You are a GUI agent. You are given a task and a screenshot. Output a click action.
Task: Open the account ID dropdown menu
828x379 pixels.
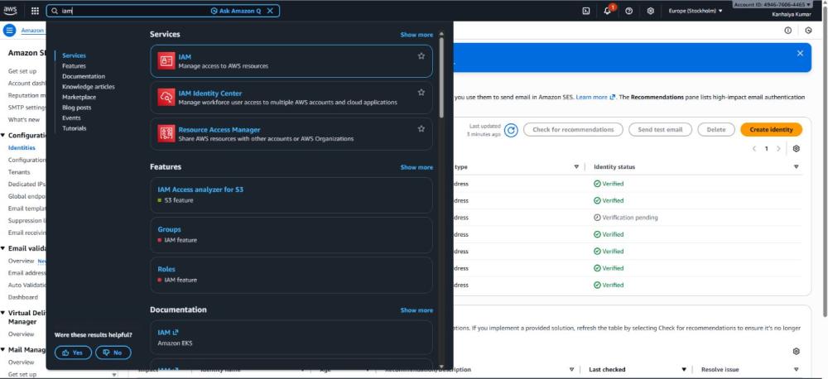772,5
